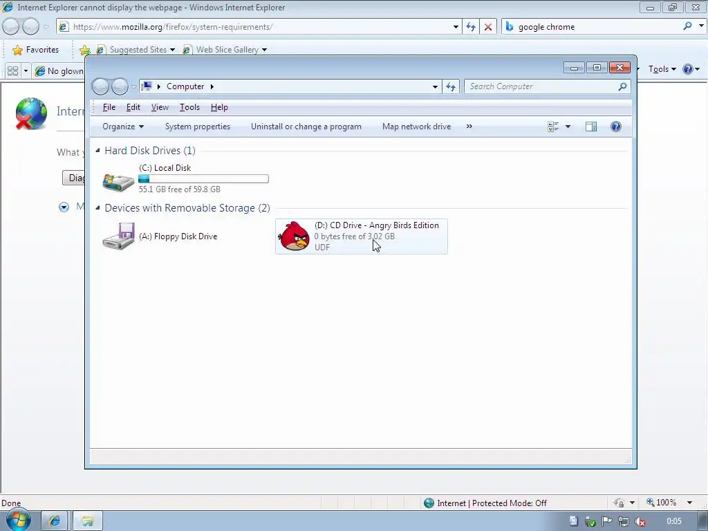This screenshot has height=531, width=708.
Task: Click the taskbar clock
Action: point(673,521)
